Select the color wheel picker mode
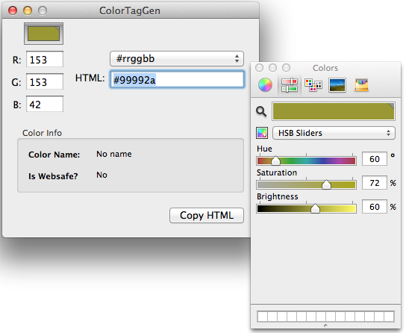This screenshot has height=333, width=406. click(x=265, y=85)
